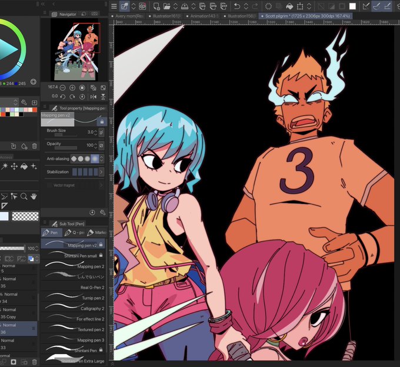
Task: Click the color set wrench settings icon
Action: point(24,103)
